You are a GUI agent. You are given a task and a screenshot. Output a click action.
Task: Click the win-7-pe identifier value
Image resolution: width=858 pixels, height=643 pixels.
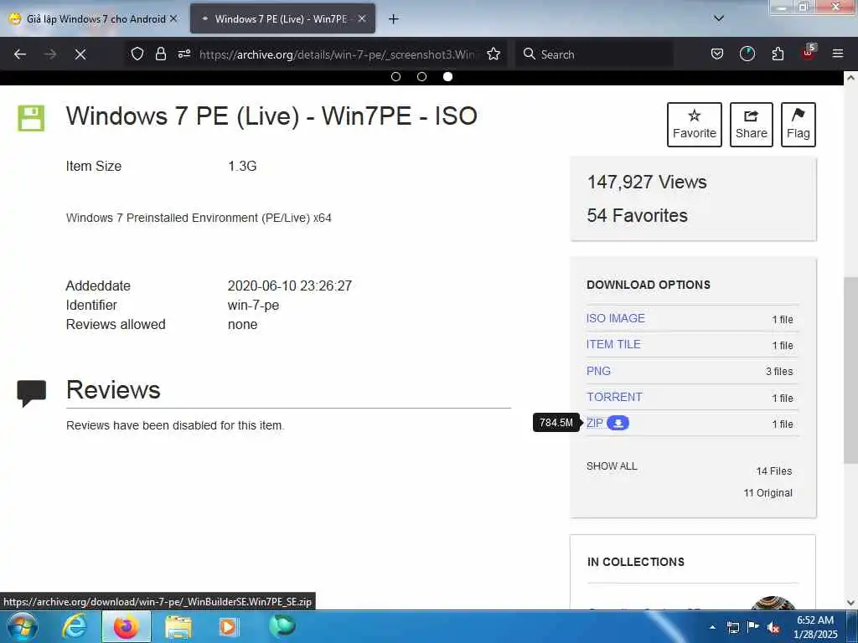[x=253, y=305]
